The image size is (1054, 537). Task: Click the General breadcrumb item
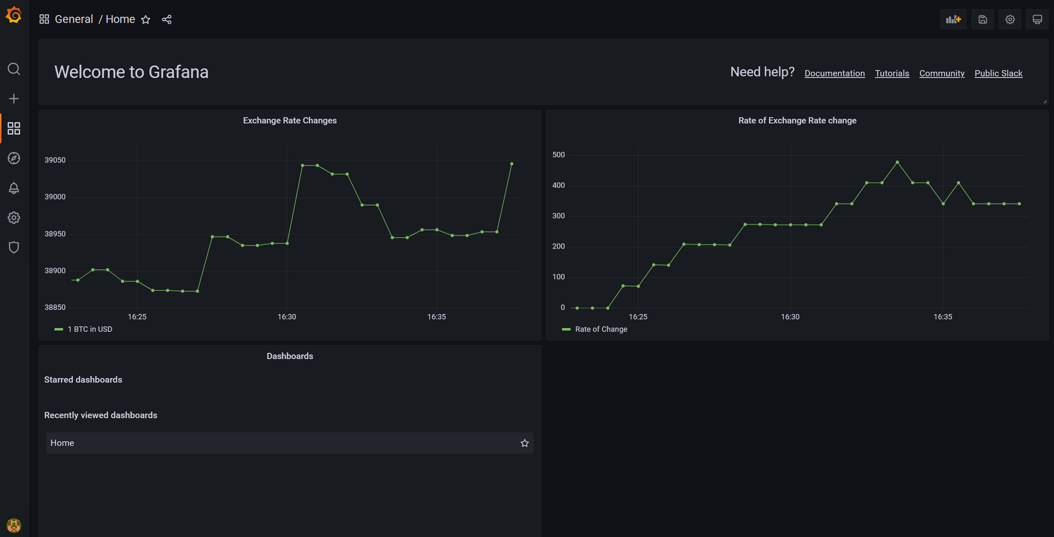(74, 19)
